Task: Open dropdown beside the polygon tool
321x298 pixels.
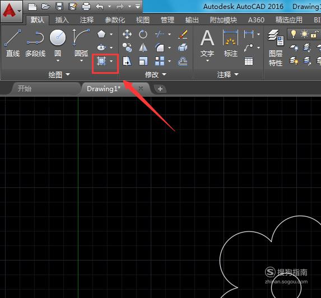Action: coord(111,34)
